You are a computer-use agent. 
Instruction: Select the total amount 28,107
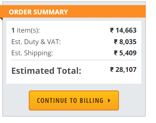click(126, 70)
